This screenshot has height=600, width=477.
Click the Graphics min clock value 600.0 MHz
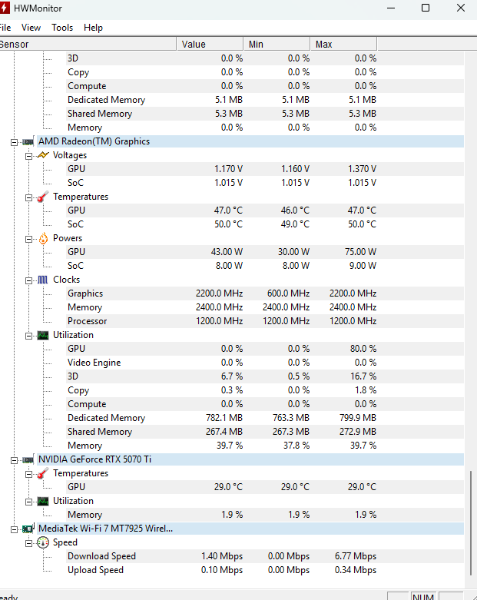tap(288, 293)
